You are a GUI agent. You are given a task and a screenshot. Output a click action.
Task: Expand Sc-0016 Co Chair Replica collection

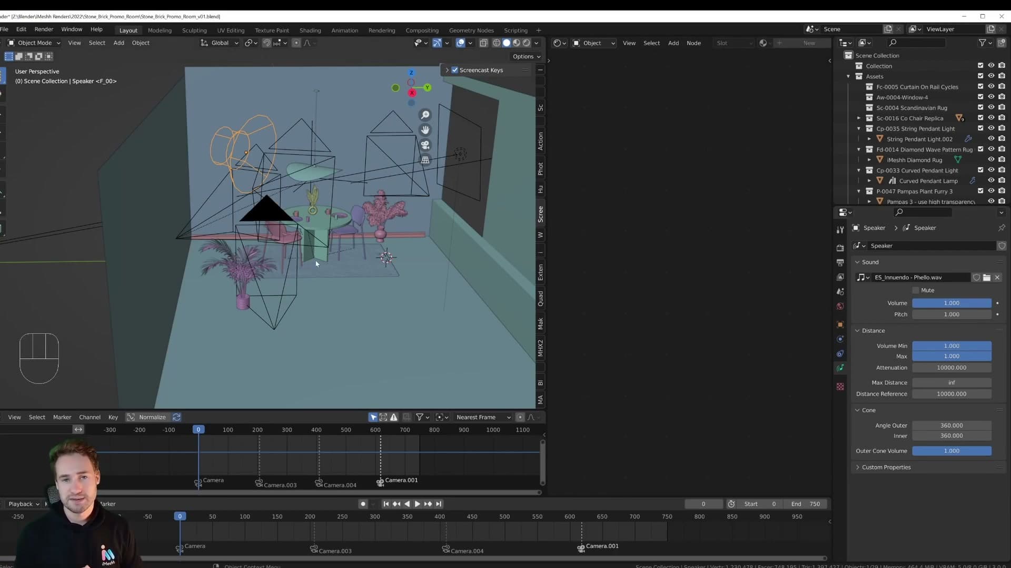tap(859, 118)
